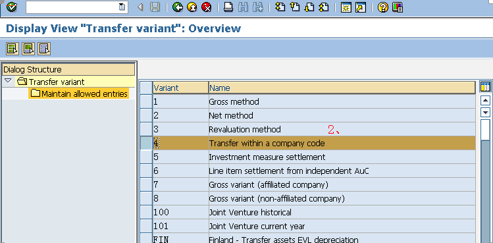Click the green Enter checkmark icon
493x243 pixels.
click(x=12, y=7)
